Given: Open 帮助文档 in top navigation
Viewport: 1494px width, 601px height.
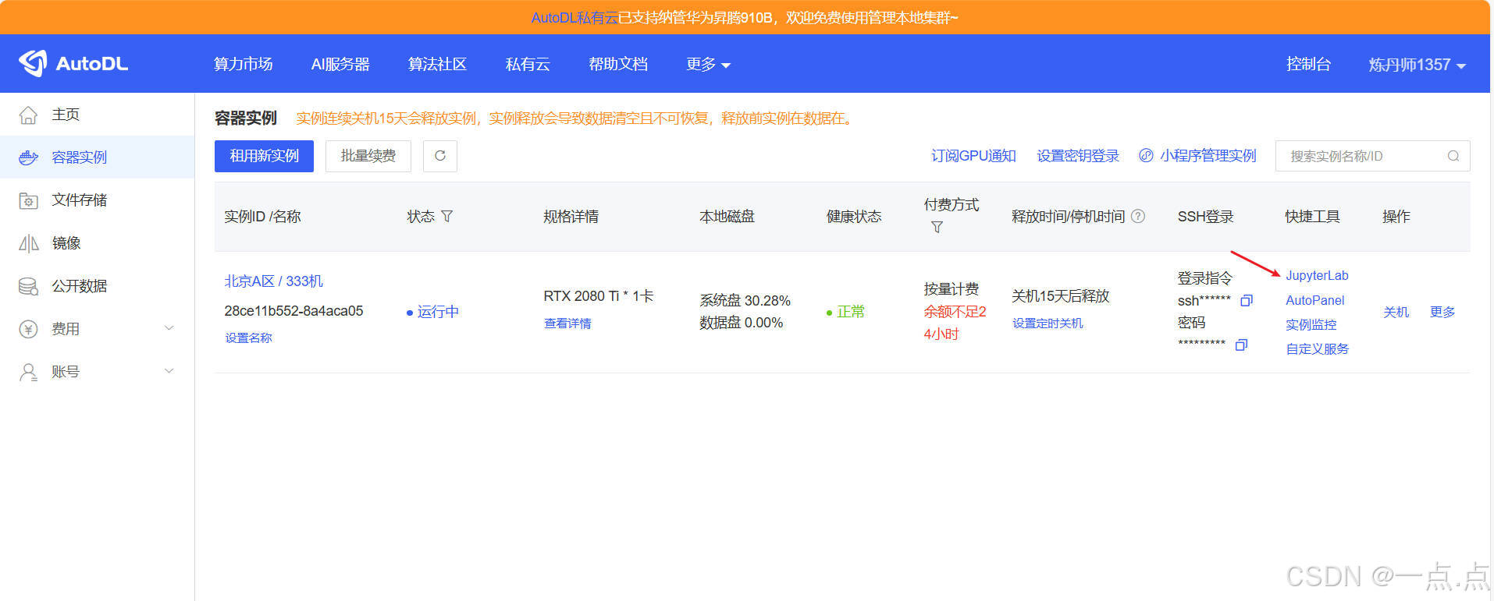Looking at the screenshot, I should (x=618, y=64).
